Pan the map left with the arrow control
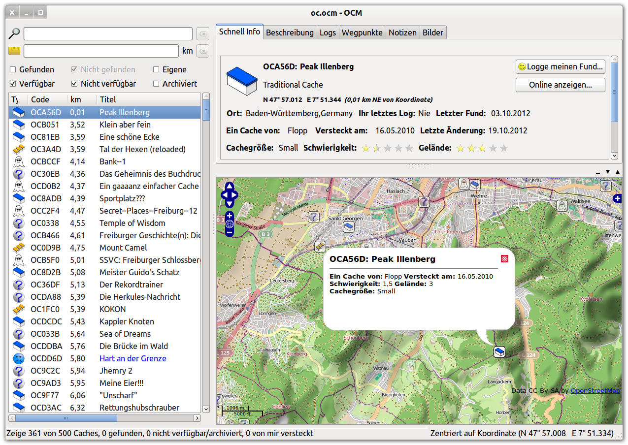Screen dimensions: 628x445 (225, 195)
